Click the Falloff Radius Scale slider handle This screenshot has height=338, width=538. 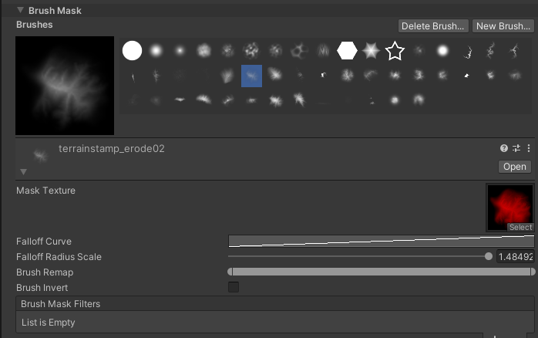pos(488,257)
